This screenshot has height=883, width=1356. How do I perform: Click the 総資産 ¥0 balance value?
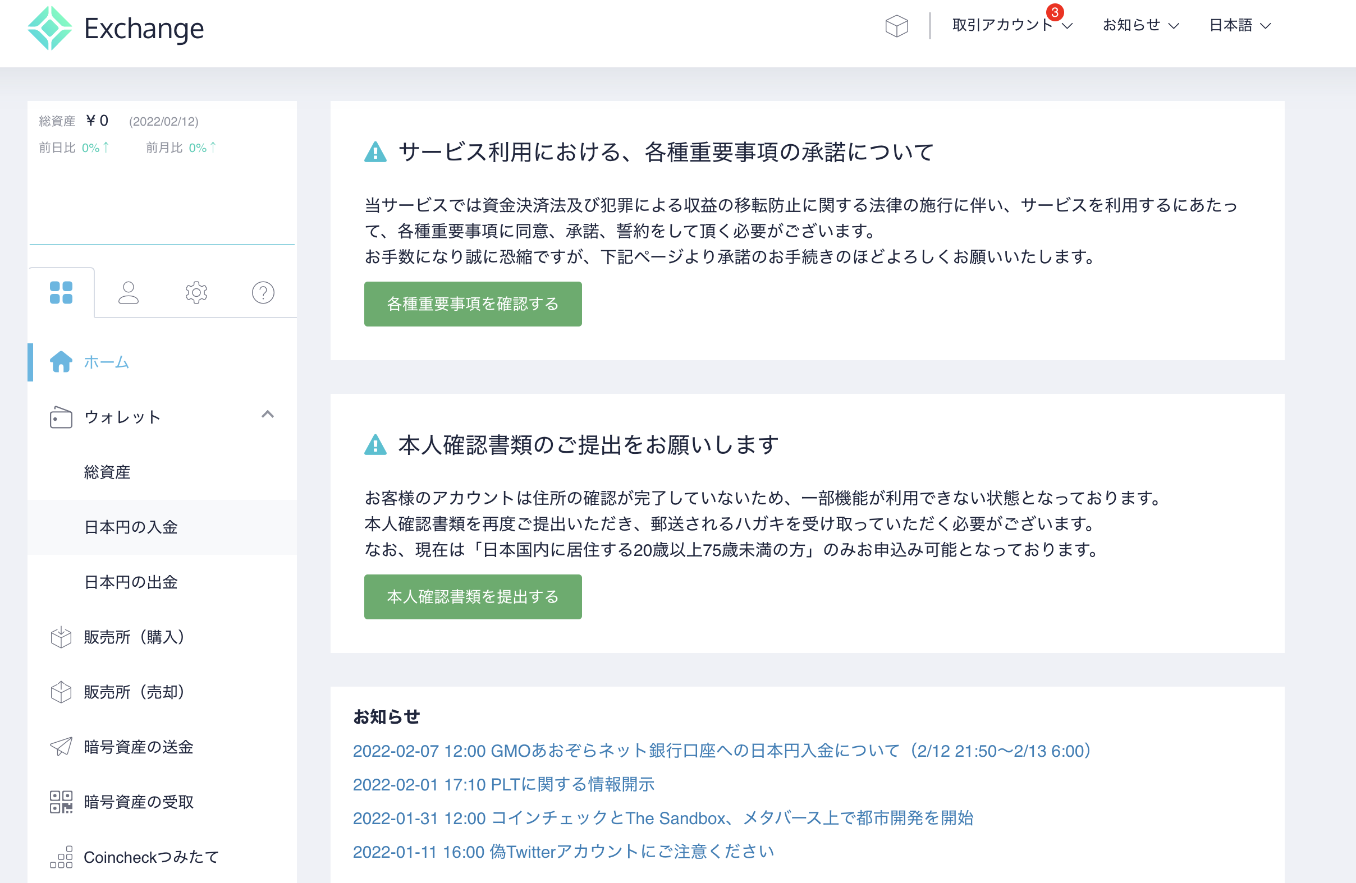click(97, 121)
